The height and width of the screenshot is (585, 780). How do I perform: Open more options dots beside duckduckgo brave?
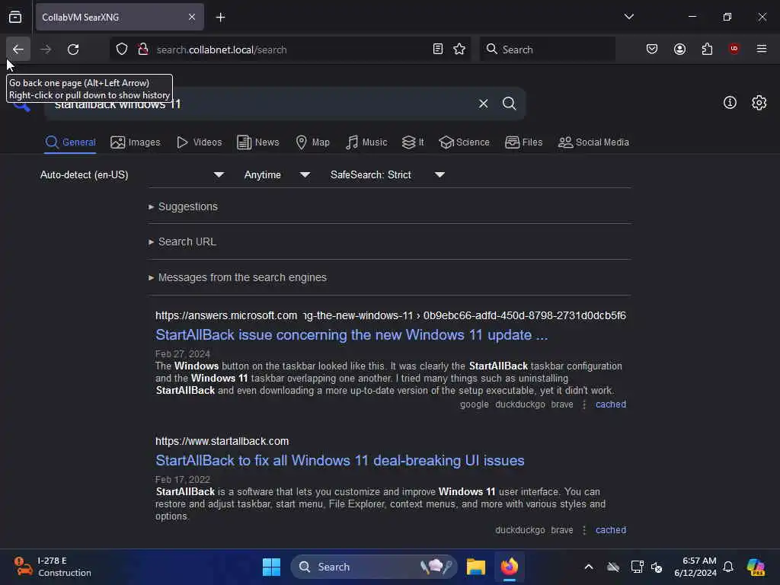pyautogui.click(x=584, y=530)
